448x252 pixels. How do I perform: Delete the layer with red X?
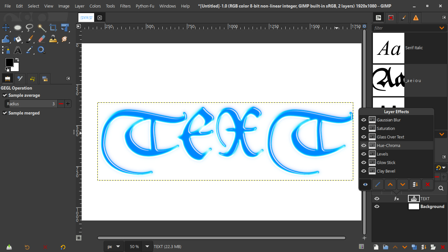(x=443, y=247)
